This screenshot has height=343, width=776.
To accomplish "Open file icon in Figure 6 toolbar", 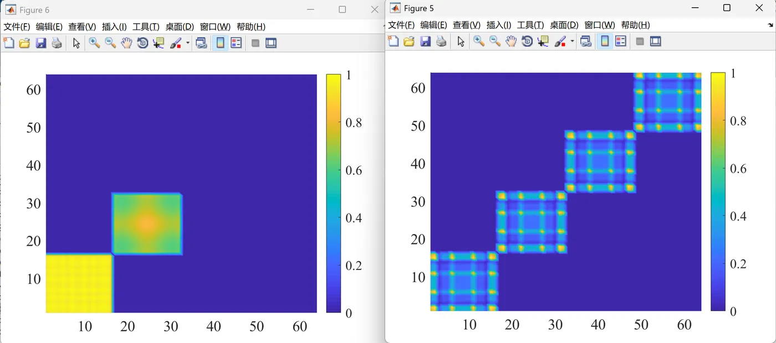I will 24,43.
